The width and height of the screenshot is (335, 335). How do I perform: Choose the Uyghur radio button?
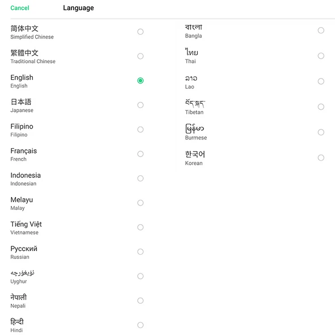pyautogui.click(x=140, y=276)
